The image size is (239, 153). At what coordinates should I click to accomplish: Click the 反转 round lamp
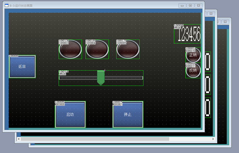coord(193,70)
